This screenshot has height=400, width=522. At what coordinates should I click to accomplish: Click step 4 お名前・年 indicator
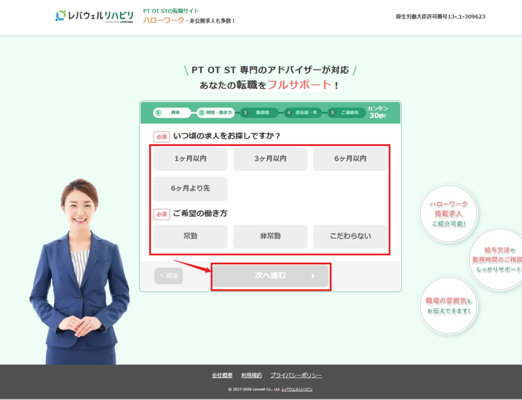click(x=303, y=113)
